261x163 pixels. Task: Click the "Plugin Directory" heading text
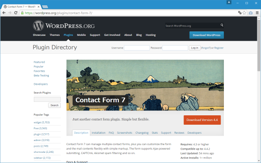click(55, 47)
